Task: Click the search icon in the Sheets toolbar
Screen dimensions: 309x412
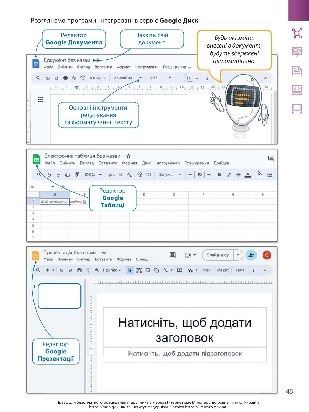Action: pos(39,174)
